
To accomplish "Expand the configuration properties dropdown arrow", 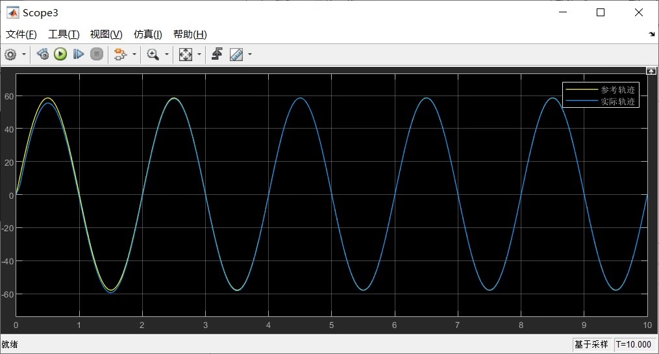I will (24, 54).
